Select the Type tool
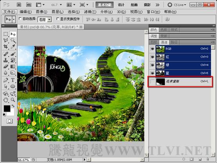217x163 pixels. point(13,80)
